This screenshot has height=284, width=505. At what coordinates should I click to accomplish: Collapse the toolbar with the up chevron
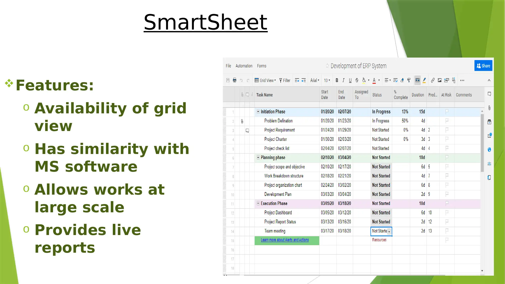[x=489, y=80]
